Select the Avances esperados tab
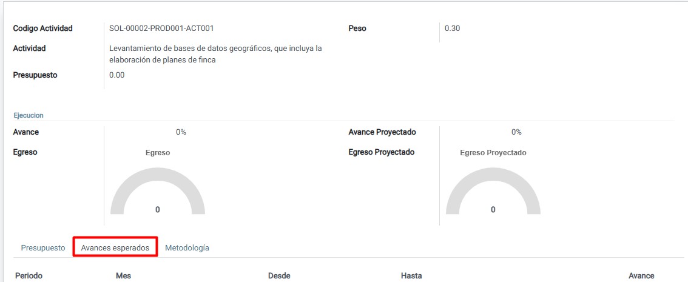The width and height of the screenshot is (688, 282). click(115, 248)
